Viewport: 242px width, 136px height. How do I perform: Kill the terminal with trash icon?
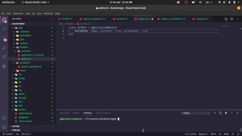point(226,113)
